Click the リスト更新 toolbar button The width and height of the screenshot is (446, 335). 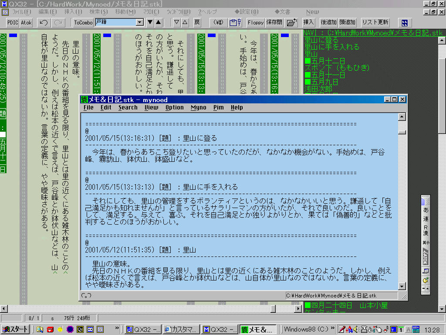click(375, 22)
